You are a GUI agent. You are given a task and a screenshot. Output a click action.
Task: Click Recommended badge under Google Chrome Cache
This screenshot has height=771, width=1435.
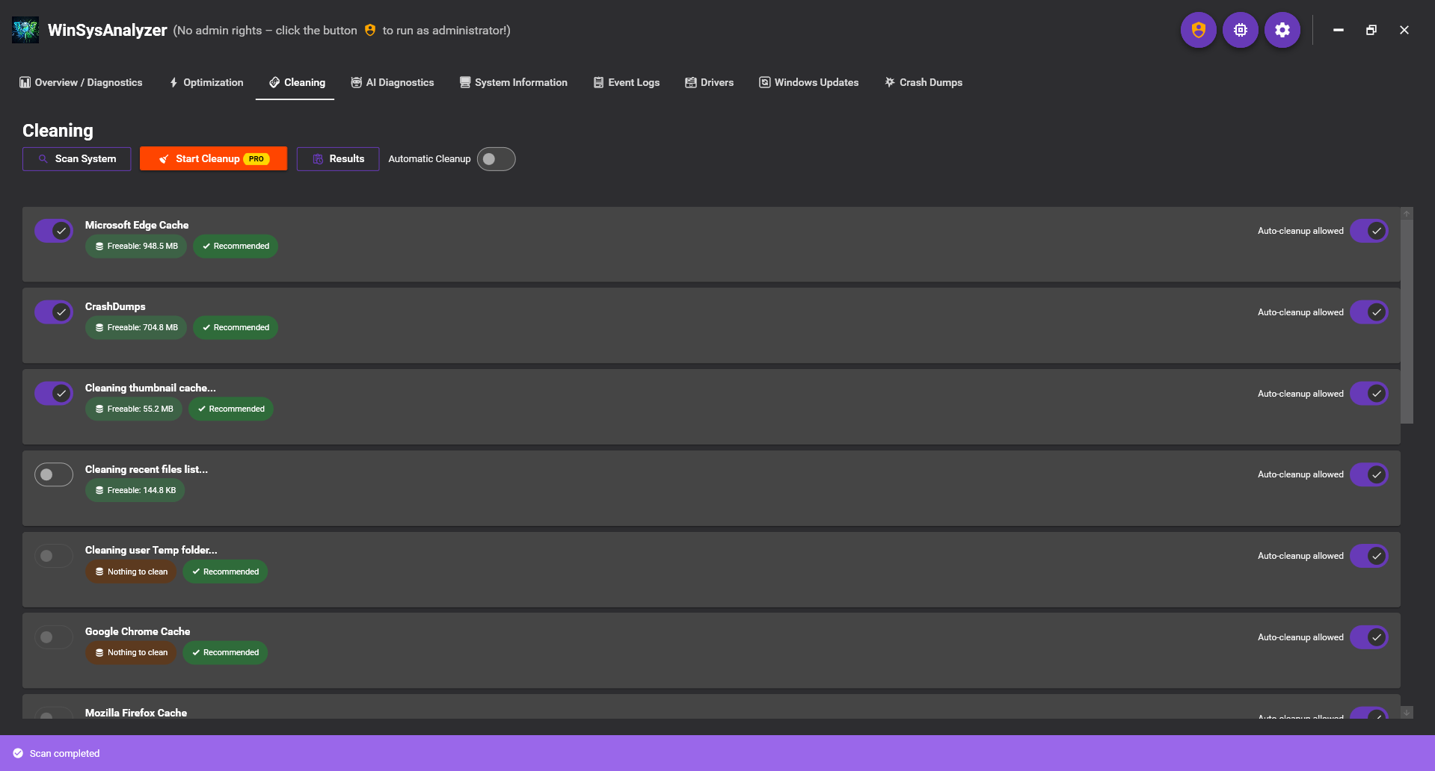[225, 652]
